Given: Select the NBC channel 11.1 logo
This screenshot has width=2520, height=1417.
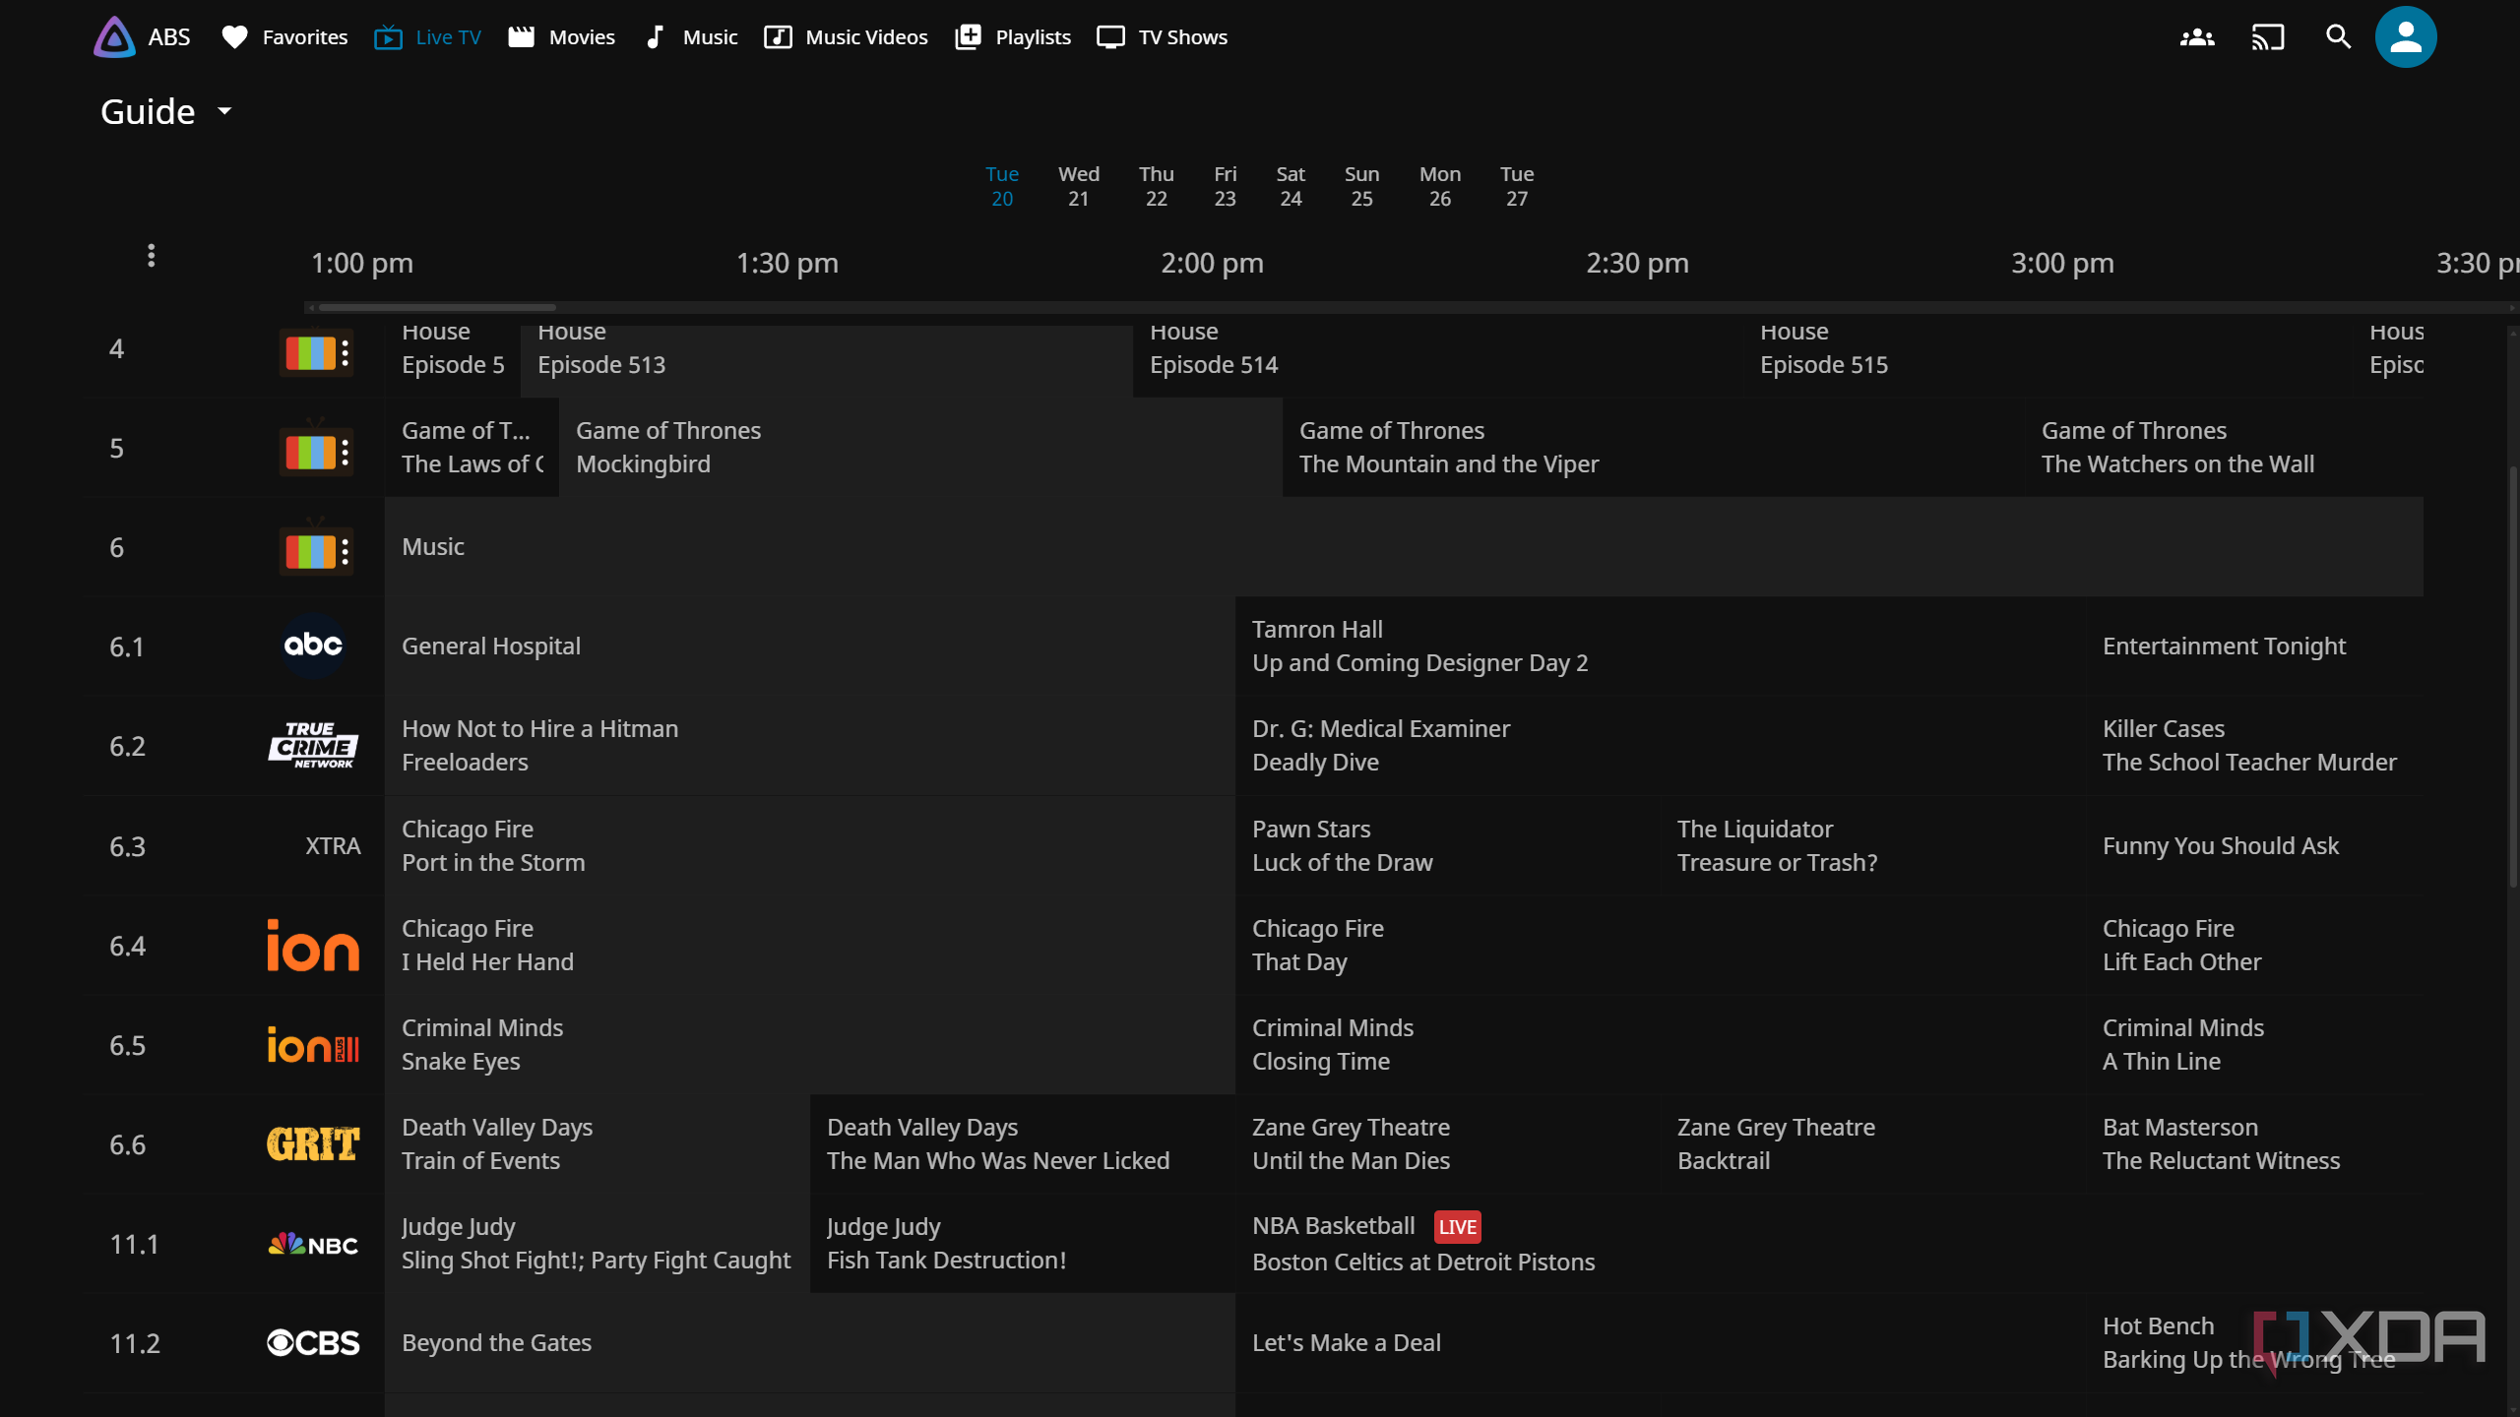Looking at the screenshot, I should click(313, 1244).
